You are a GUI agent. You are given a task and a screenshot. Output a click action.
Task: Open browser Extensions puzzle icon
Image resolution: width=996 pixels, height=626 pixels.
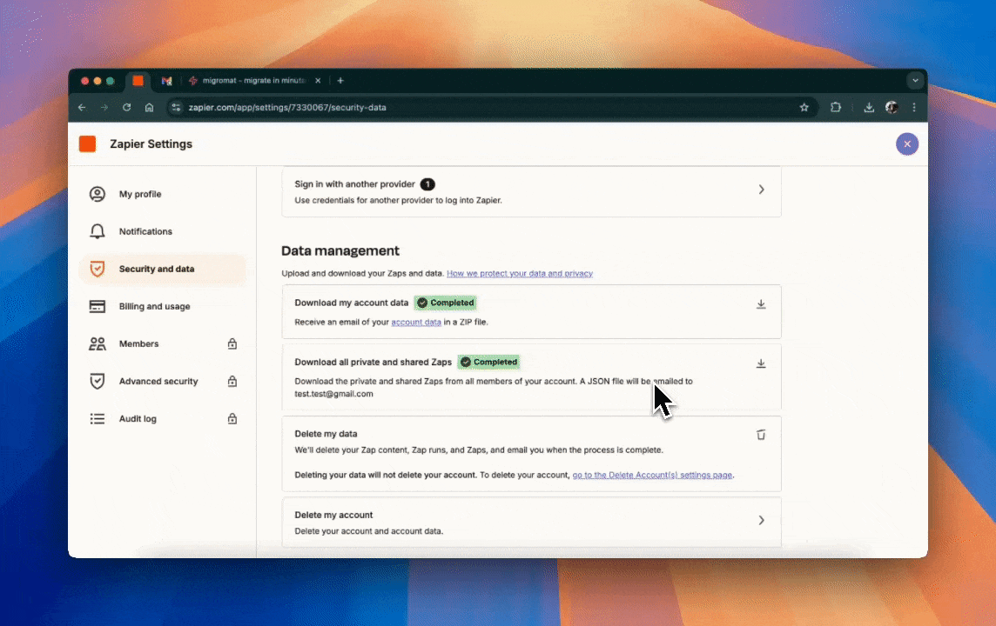(x=836, y=108)
